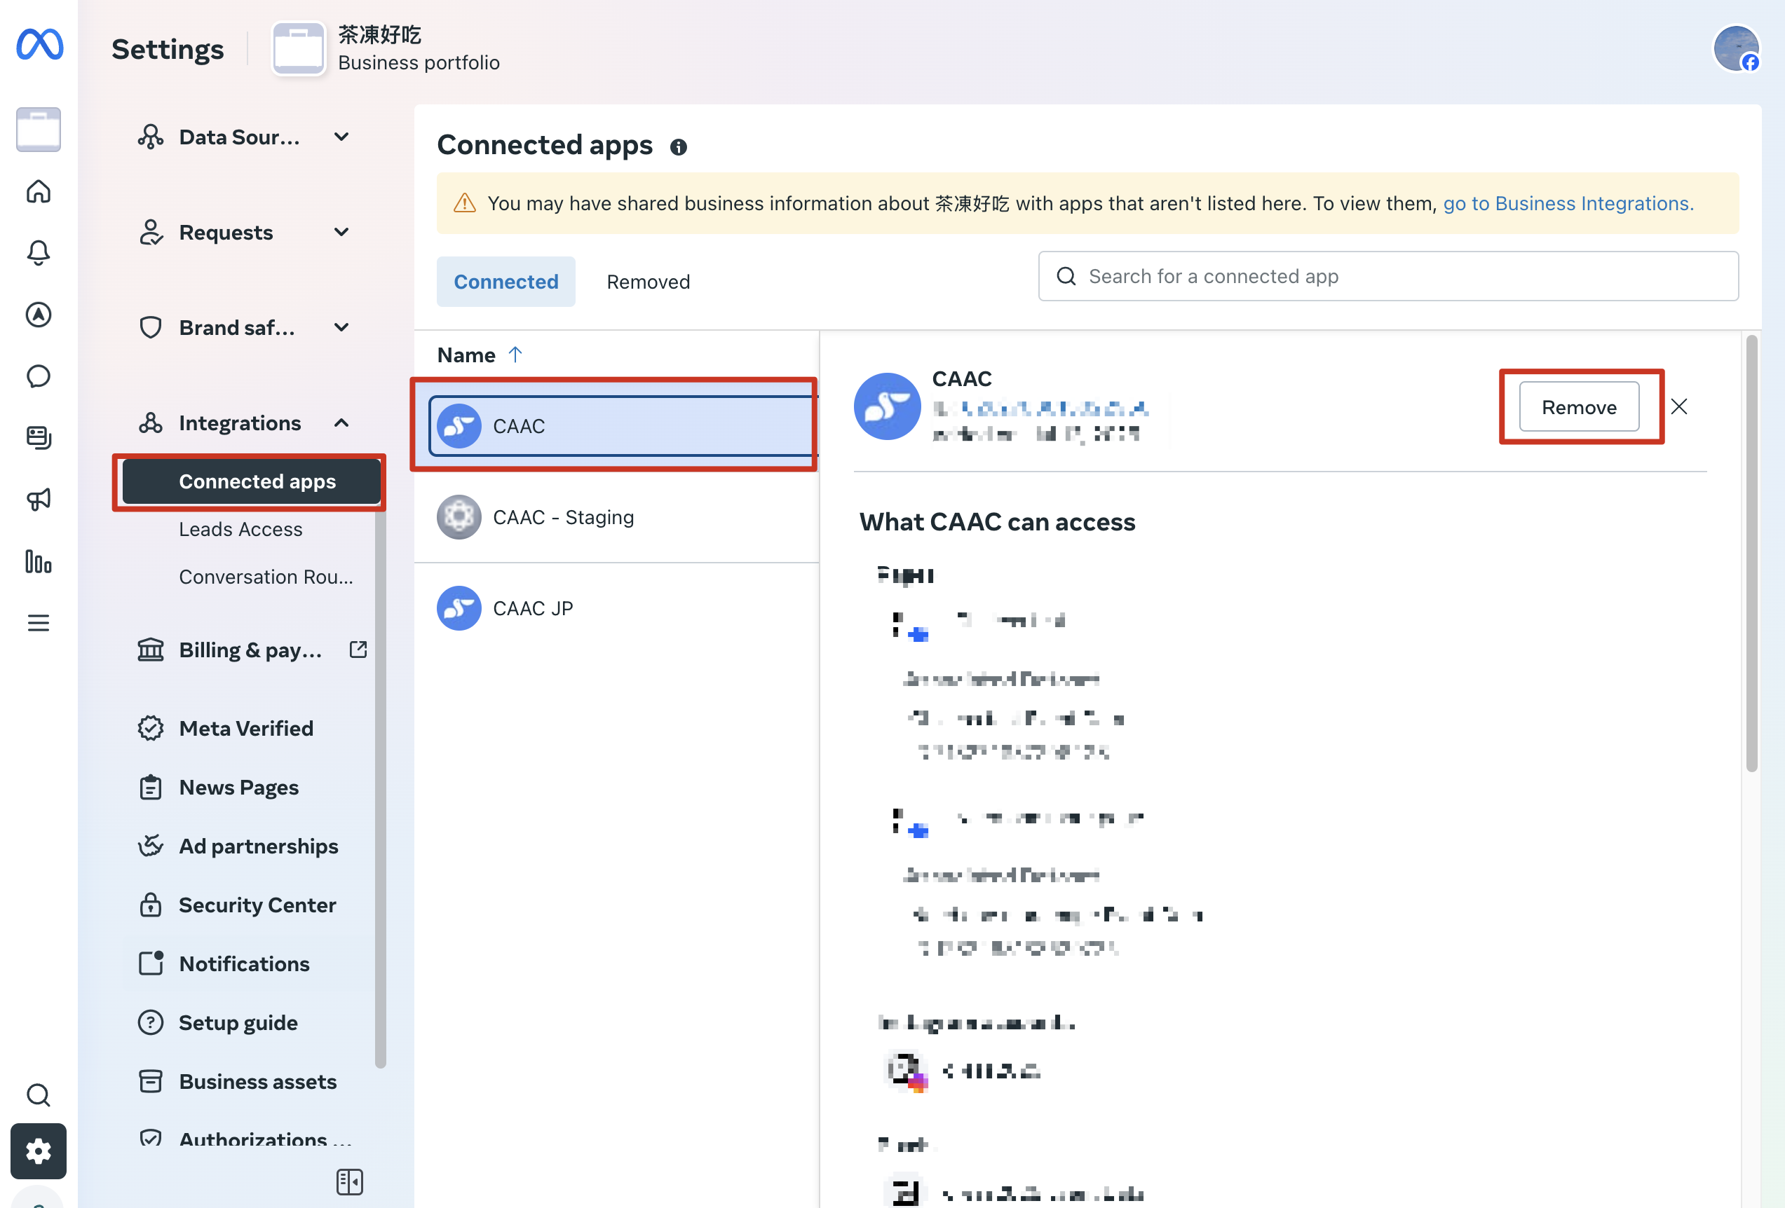1785x1208 pixels.
Task: Switch to Removed tab
Action: tap(649, 282)
